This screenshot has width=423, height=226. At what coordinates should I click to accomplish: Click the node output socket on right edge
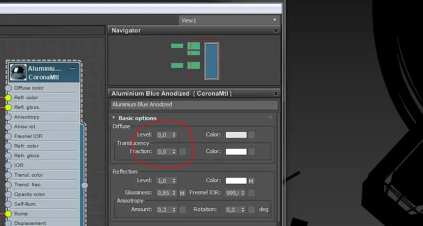(x=85, y=185)
